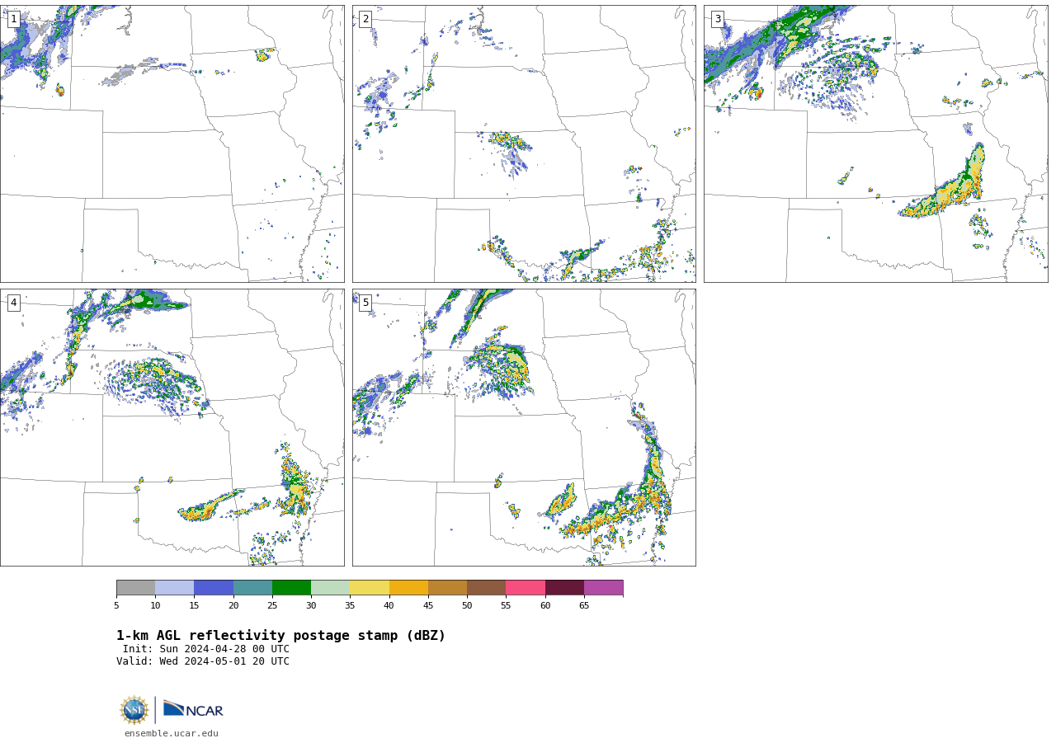This screenshot has height=743, width=1056.
Task: Click the blue 15-20 dBZ swatch
Action: [x=214, y=587]
